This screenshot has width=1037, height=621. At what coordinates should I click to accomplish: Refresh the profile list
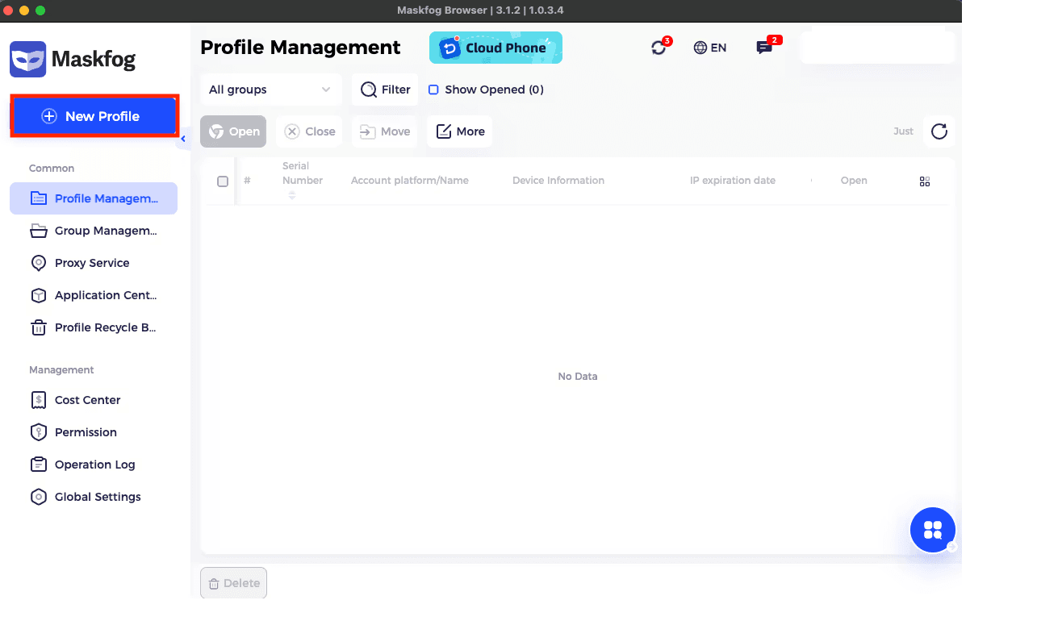pos(939,131)
